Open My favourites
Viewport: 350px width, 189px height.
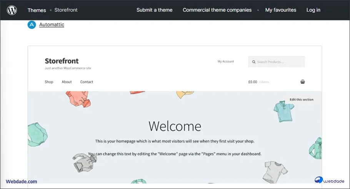[280, 10]
